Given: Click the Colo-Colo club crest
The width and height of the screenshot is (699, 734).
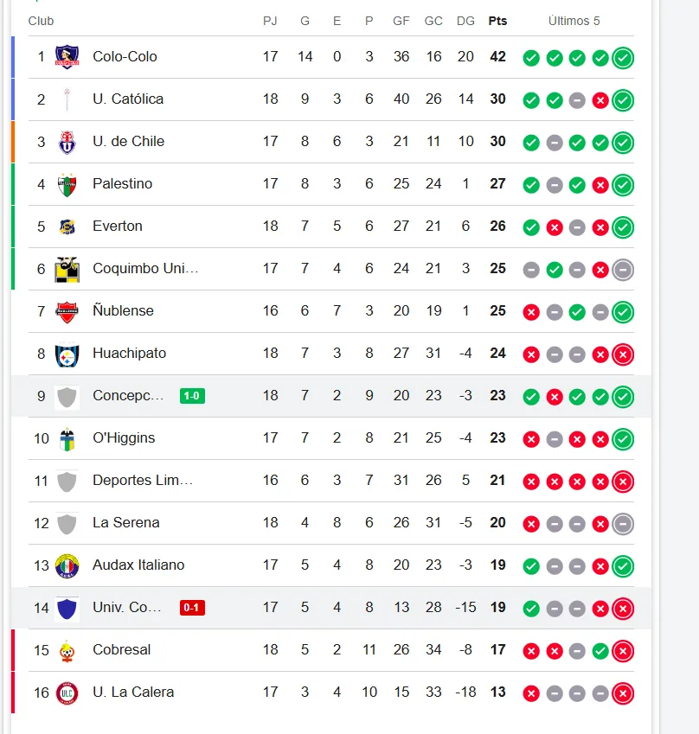Looking at the screenshot, I should pos(67,57).
